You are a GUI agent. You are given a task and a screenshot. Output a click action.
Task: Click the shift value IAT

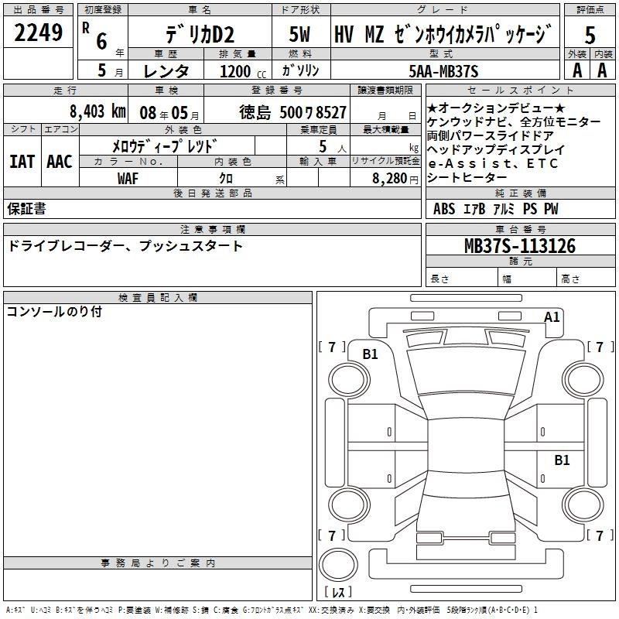coord(22,162)
